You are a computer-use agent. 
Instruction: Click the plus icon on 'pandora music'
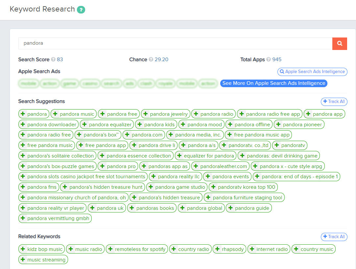coord(55,113)
